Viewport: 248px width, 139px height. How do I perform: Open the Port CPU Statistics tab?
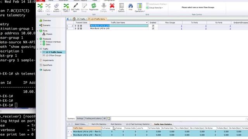(x=99, y=124)
